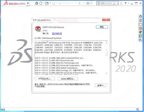Open the New document dropdown arrow
The height and width of the screenshot is (112, 144).
pos(44,3)
